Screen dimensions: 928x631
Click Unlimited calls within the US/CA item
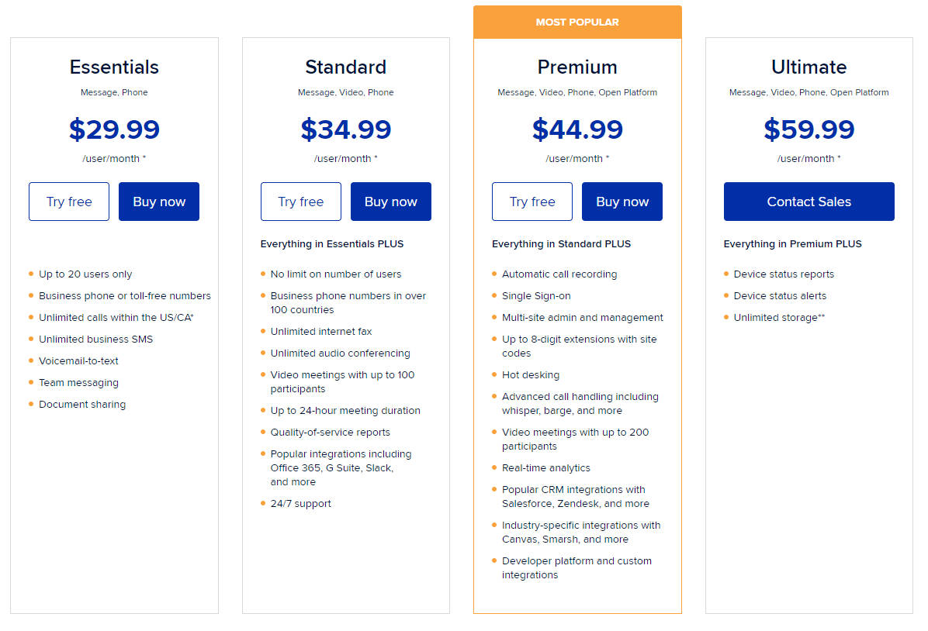[115, 318]
